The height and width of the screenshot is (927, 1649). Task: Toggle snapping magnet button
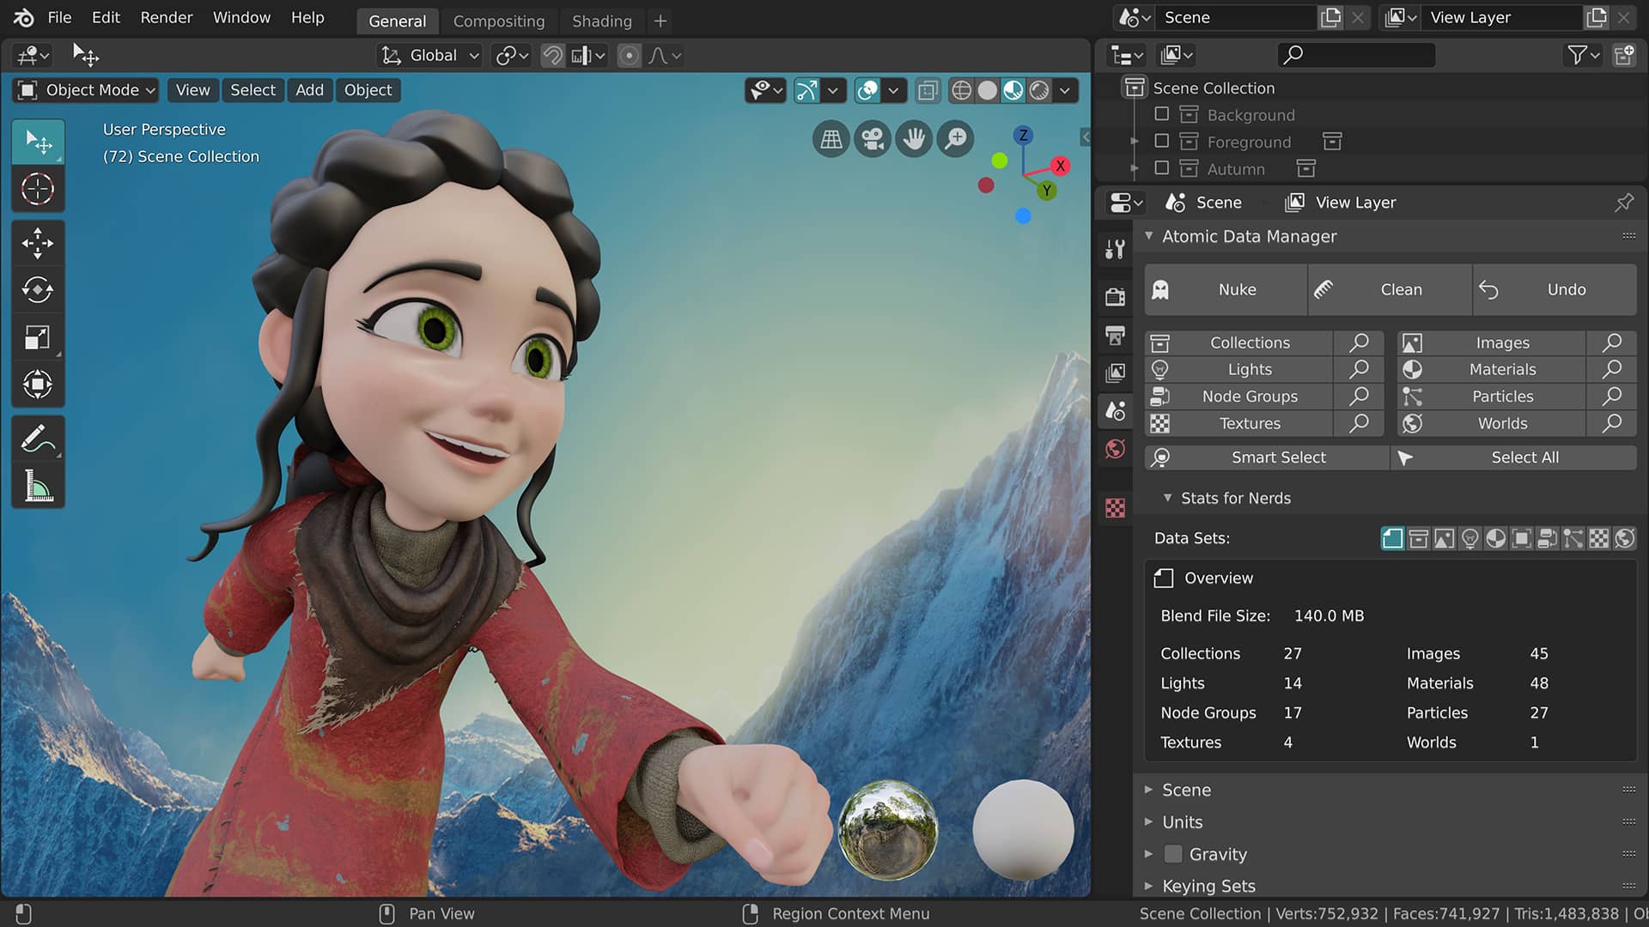pyautogui.click(x=552, y=56)
